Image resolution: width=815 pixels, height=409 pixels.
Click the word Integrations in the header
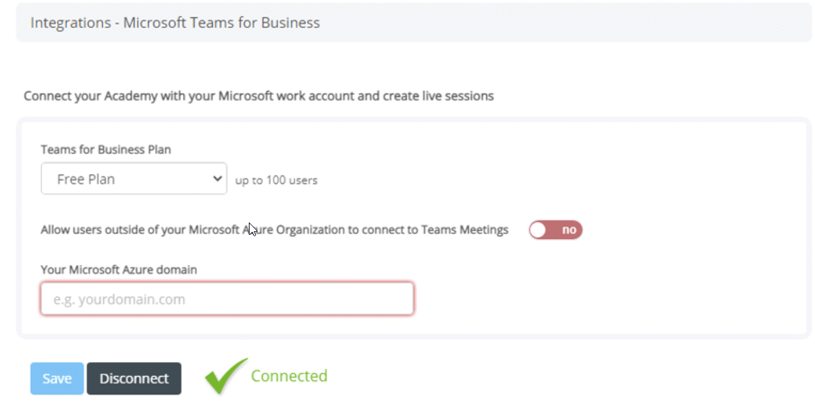click(x=71, y=23)
